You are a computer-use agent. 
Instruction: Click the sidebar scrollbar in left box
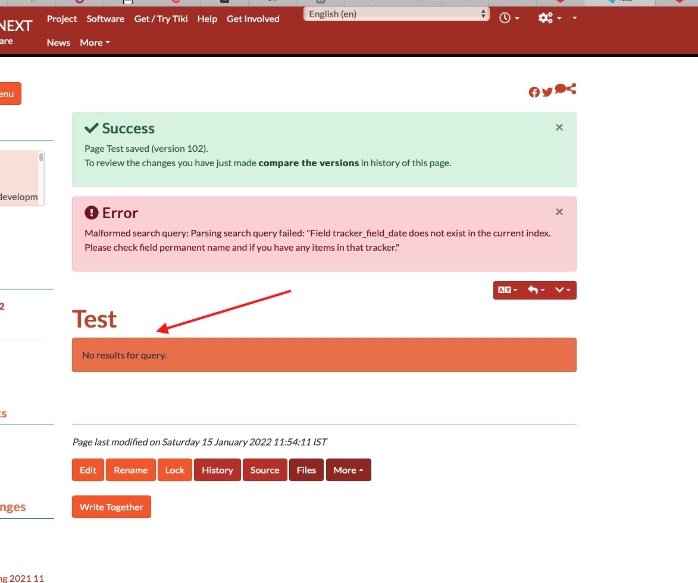(41, 157)
